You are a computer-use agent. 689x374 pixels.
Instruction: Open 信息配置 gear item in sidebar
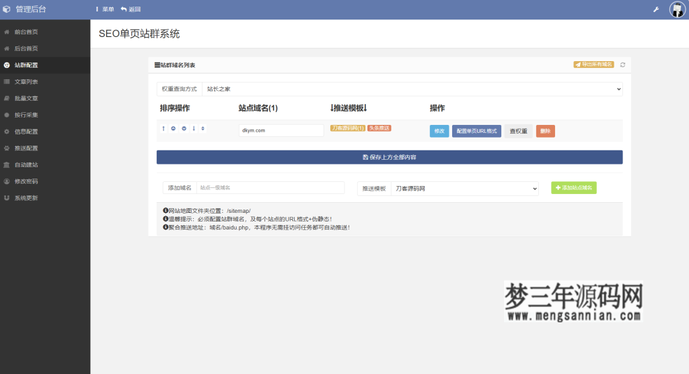pos(45,132)
